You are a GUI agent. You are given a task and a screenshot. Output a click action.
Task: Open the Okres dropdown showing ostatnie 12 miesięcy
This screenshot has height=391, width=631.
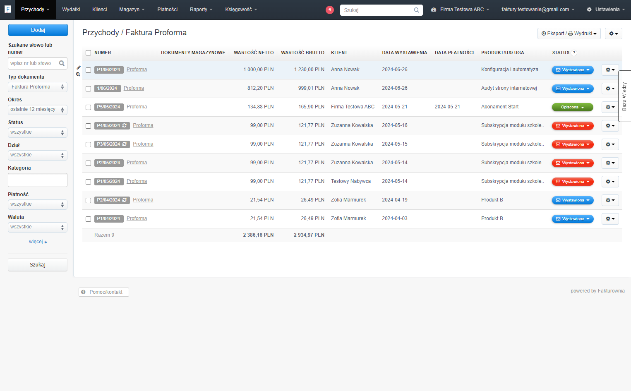pos(38,110)
